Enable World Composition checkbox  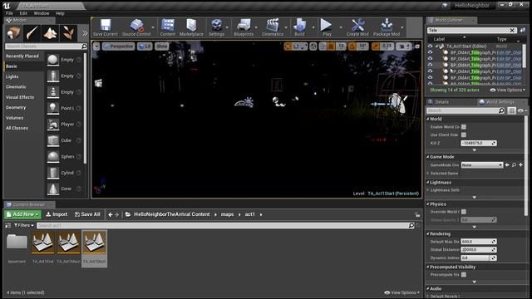tap(464, 127)
